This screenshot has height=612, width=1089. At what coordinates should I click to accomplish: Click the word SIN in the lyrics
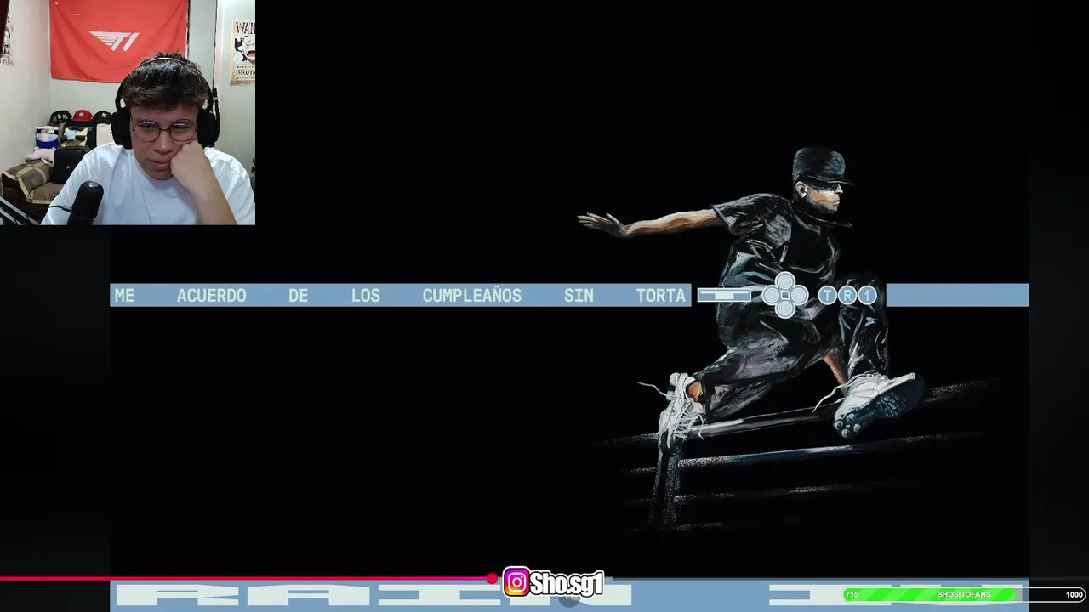click(579, 296)
